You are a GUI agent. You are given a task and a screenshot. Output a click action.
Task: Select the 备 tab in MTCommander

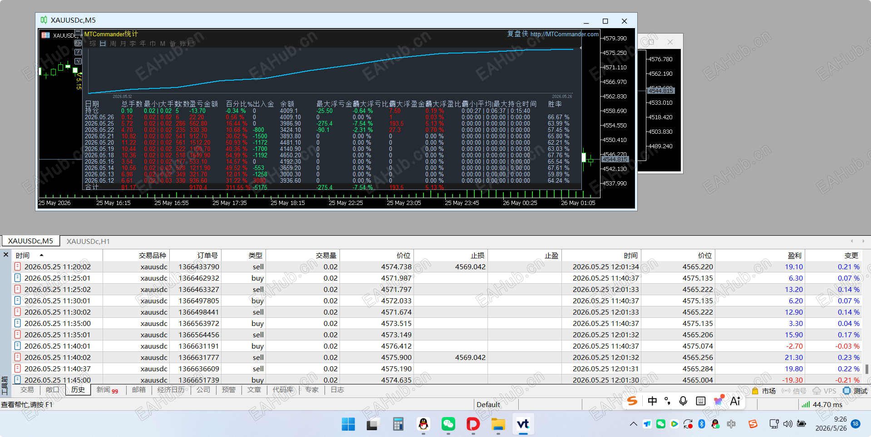[x=173, y=44]
